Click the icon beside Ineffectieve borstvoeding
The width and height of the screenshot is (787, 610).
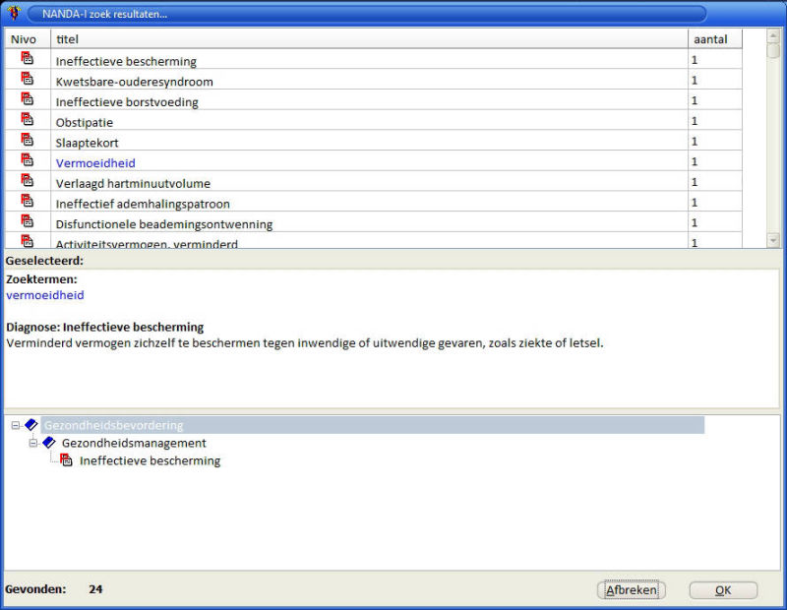coord(28,100)
